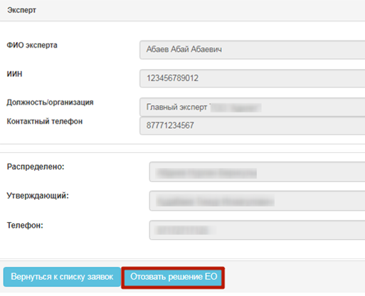Focus the Контактный телефон input field
The image size is (365, 296).
click(253, 126)
